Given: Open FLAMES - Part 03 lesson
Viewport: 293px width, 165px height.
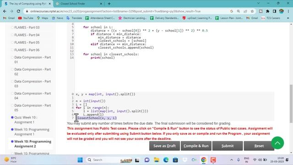Looking at the screenshot, I should coord(27,27).
